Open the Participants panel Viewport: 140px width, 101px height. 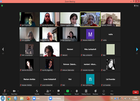tap(48, 92)
